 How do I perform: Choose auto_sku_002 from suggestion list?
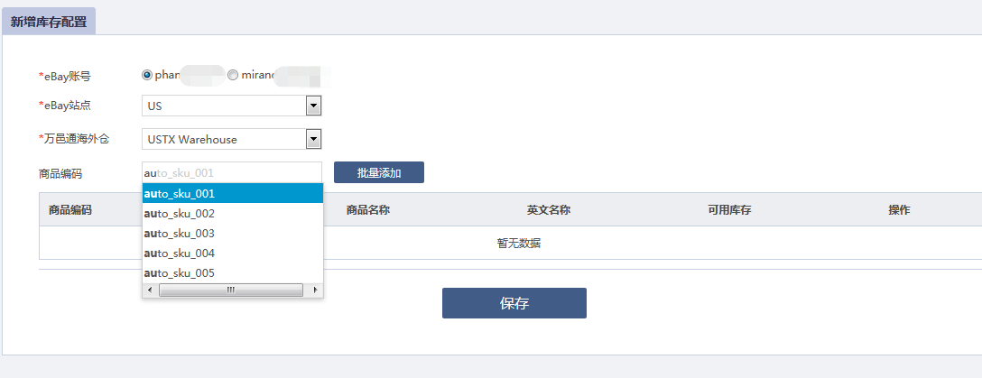(x=232, y=214)
